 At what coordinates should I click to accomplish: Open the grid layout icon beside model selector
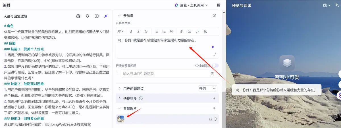pyautogui.click(x=219, y=5)
